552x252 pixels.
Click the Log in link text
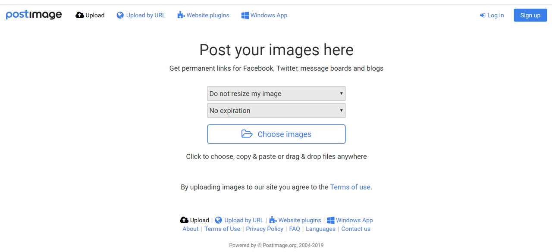496,15
